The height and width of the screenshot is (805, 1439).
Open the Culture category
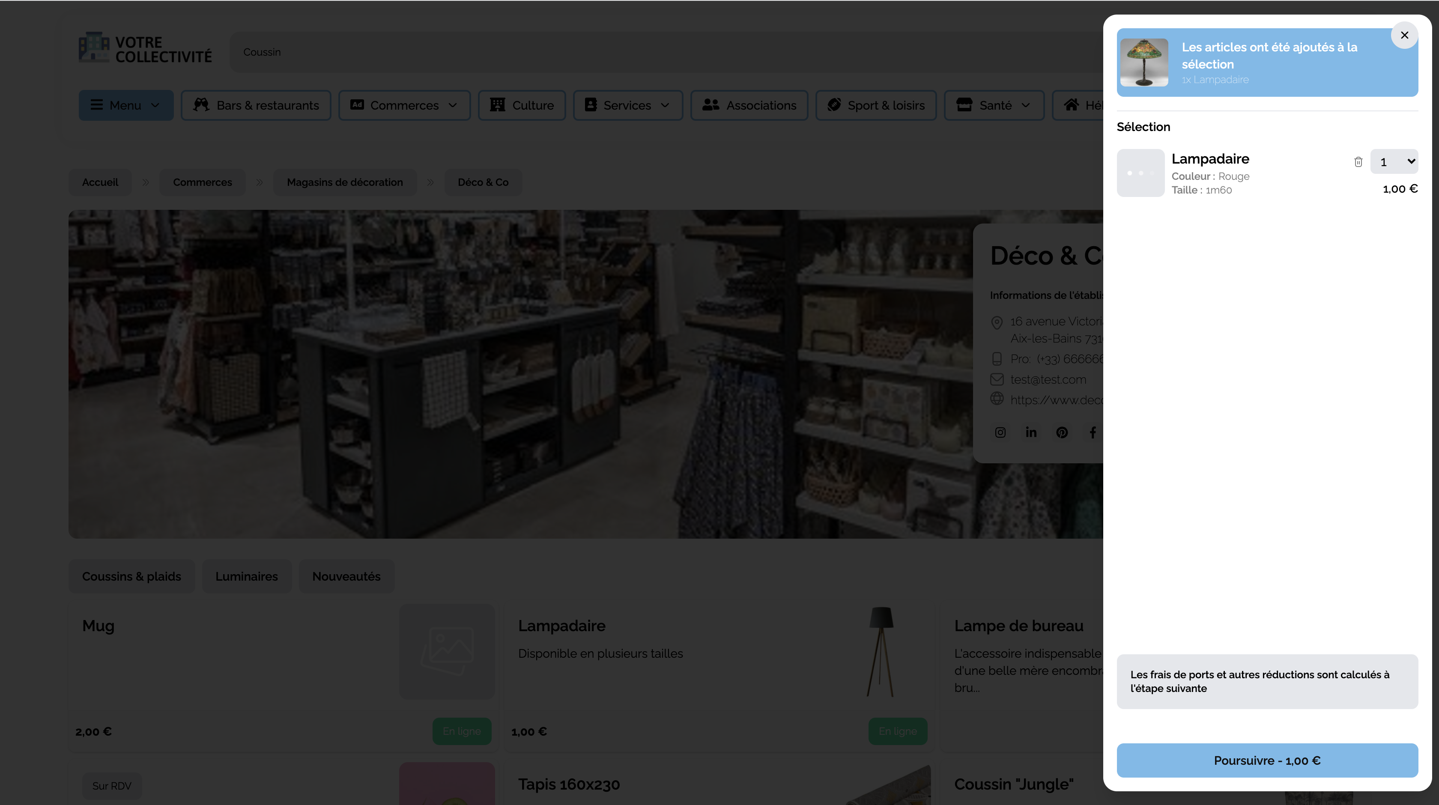[x=522, y=105]
